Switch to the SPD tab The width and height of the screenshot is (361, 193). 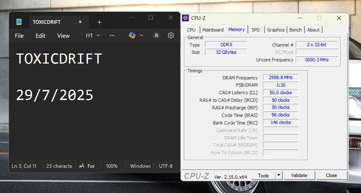(256, 30)
